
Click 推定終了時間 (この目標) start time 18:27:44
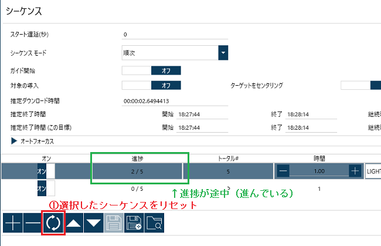coord(202,128)
